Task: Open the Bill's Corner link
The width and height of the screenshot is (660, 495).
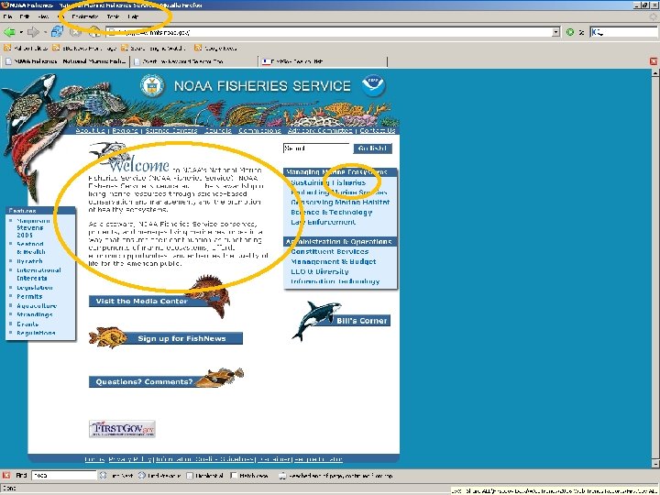Action: [361, 321]
